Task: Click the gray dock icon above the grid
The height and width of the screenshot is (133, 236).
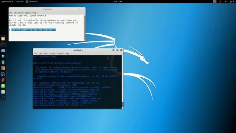Action: [3, 92]
